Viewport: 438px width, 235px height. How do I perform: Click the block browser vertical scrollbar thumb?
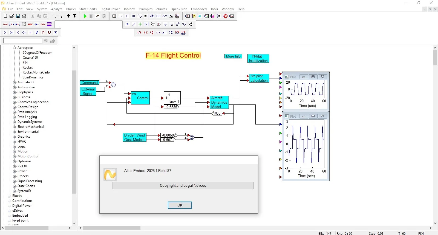point(74,132)
